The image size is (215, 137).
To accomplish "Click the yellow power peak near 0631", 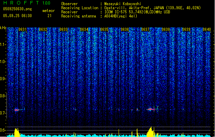I will (x=17, y=132).
